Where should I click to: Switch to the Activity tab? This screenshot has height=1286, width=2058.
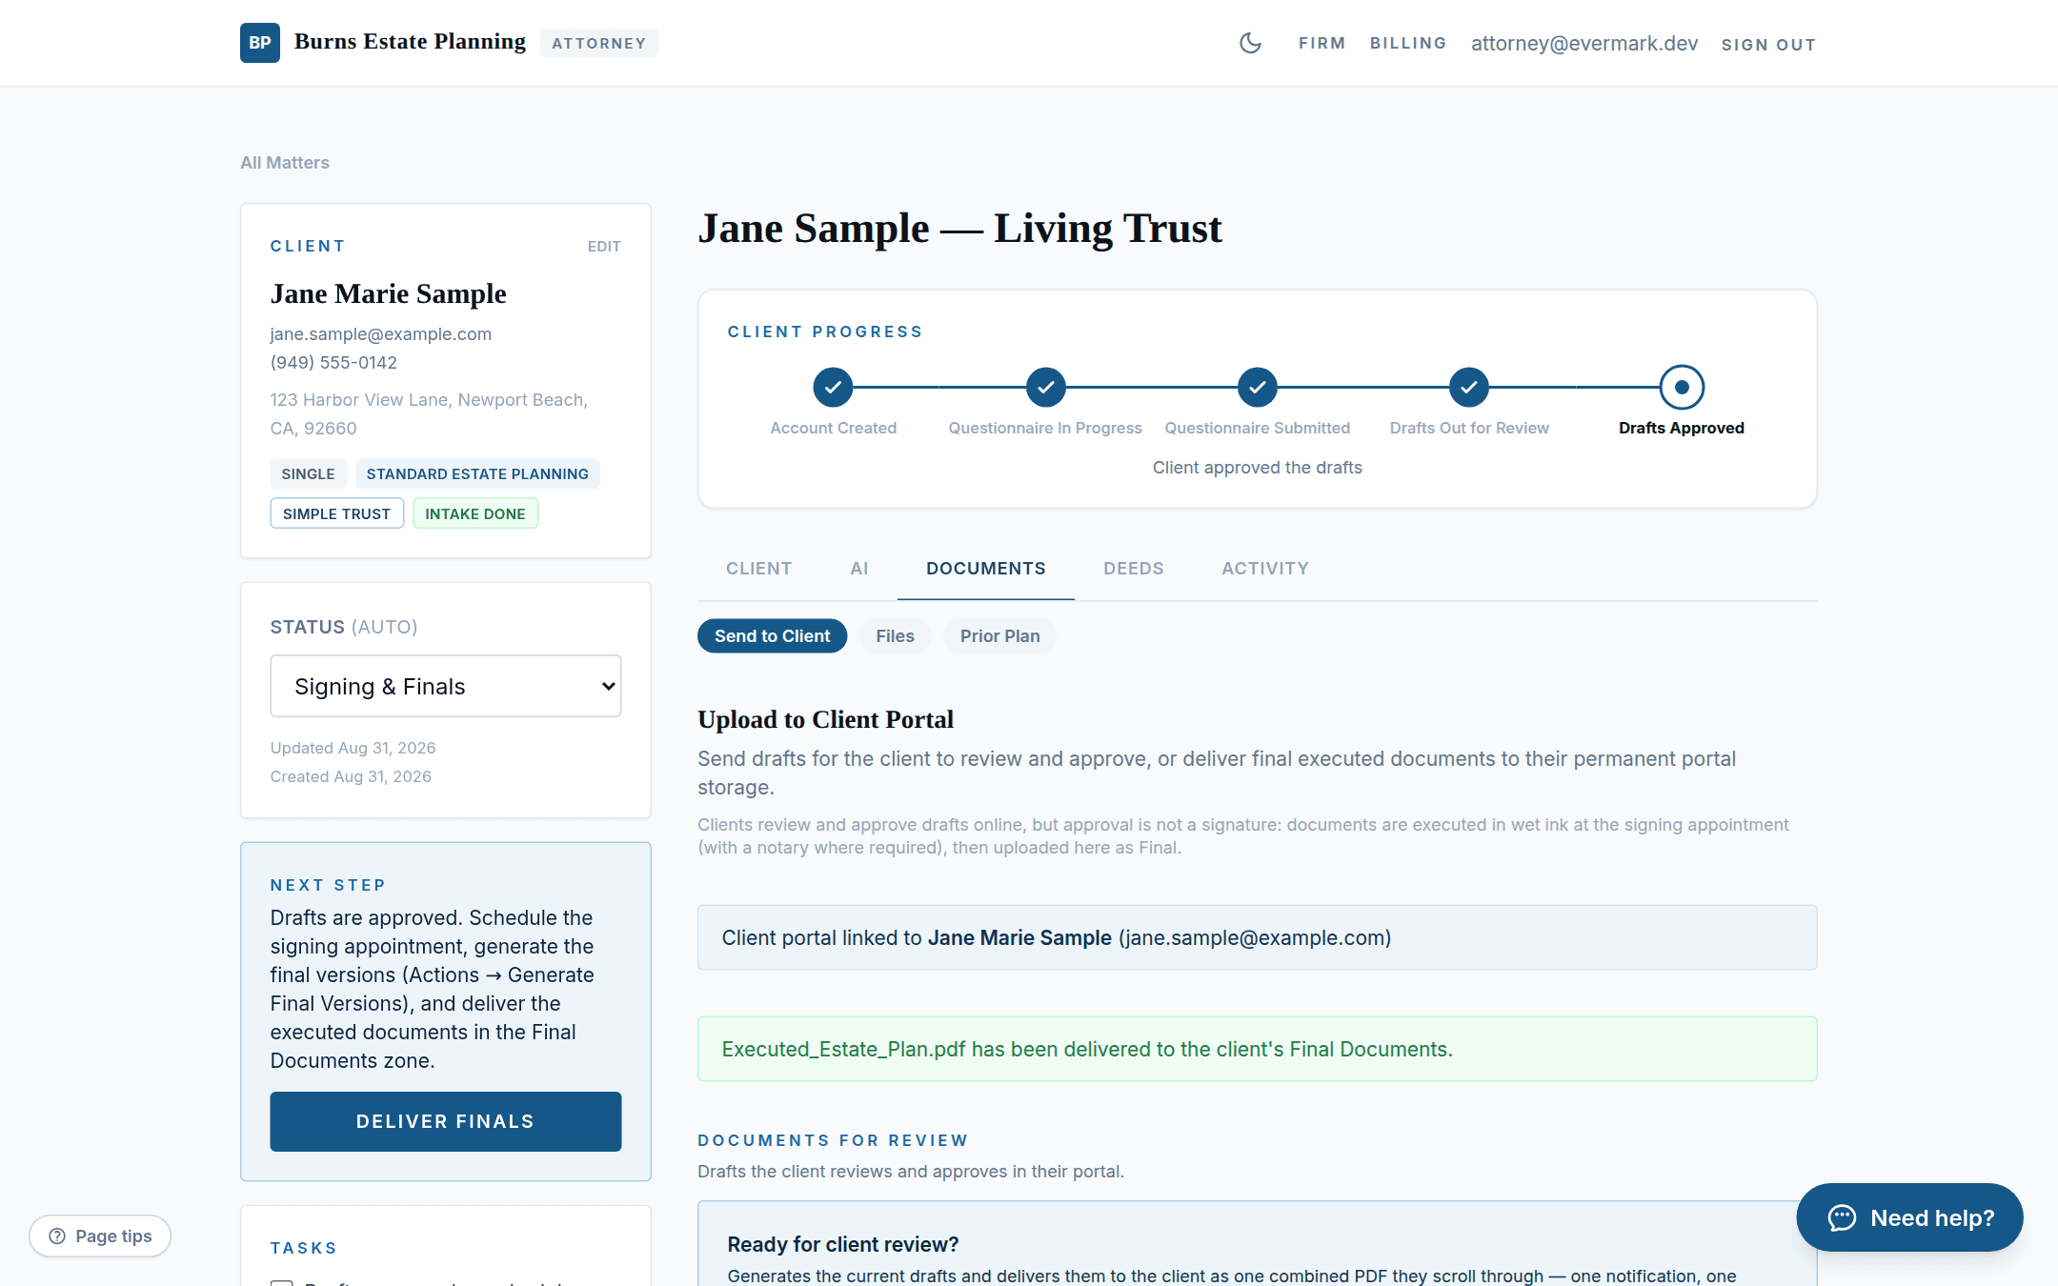pos(1265,569)
